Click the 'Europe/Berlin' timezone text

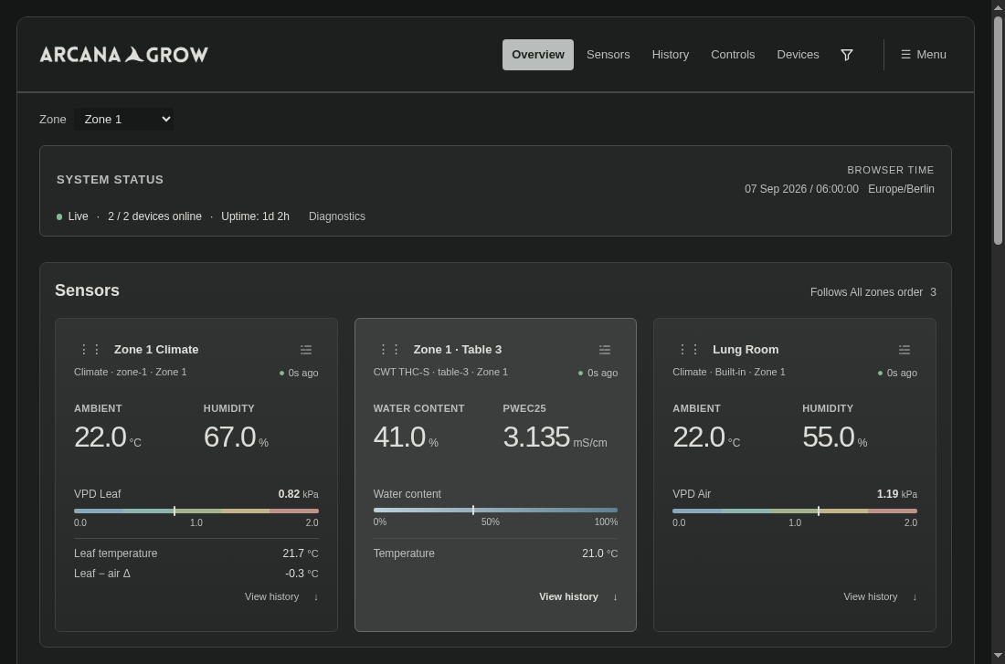point(901,189)
